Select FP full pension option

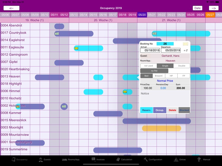[184, 76]
